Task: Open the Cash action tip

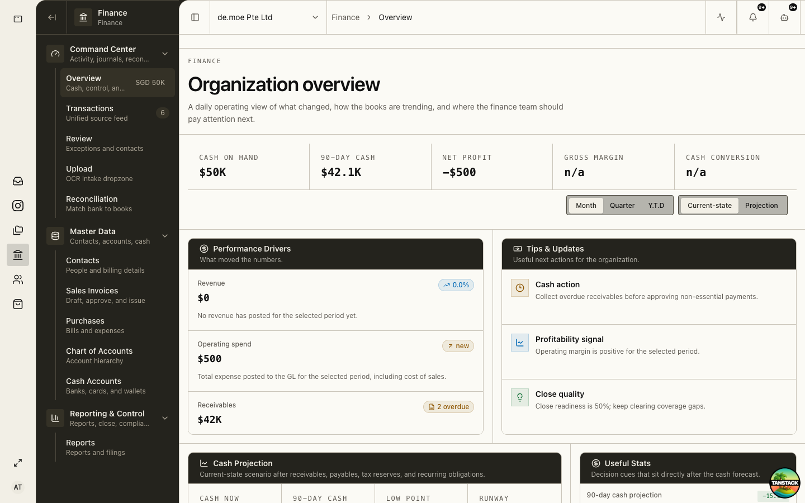Action: coord(648,297)
